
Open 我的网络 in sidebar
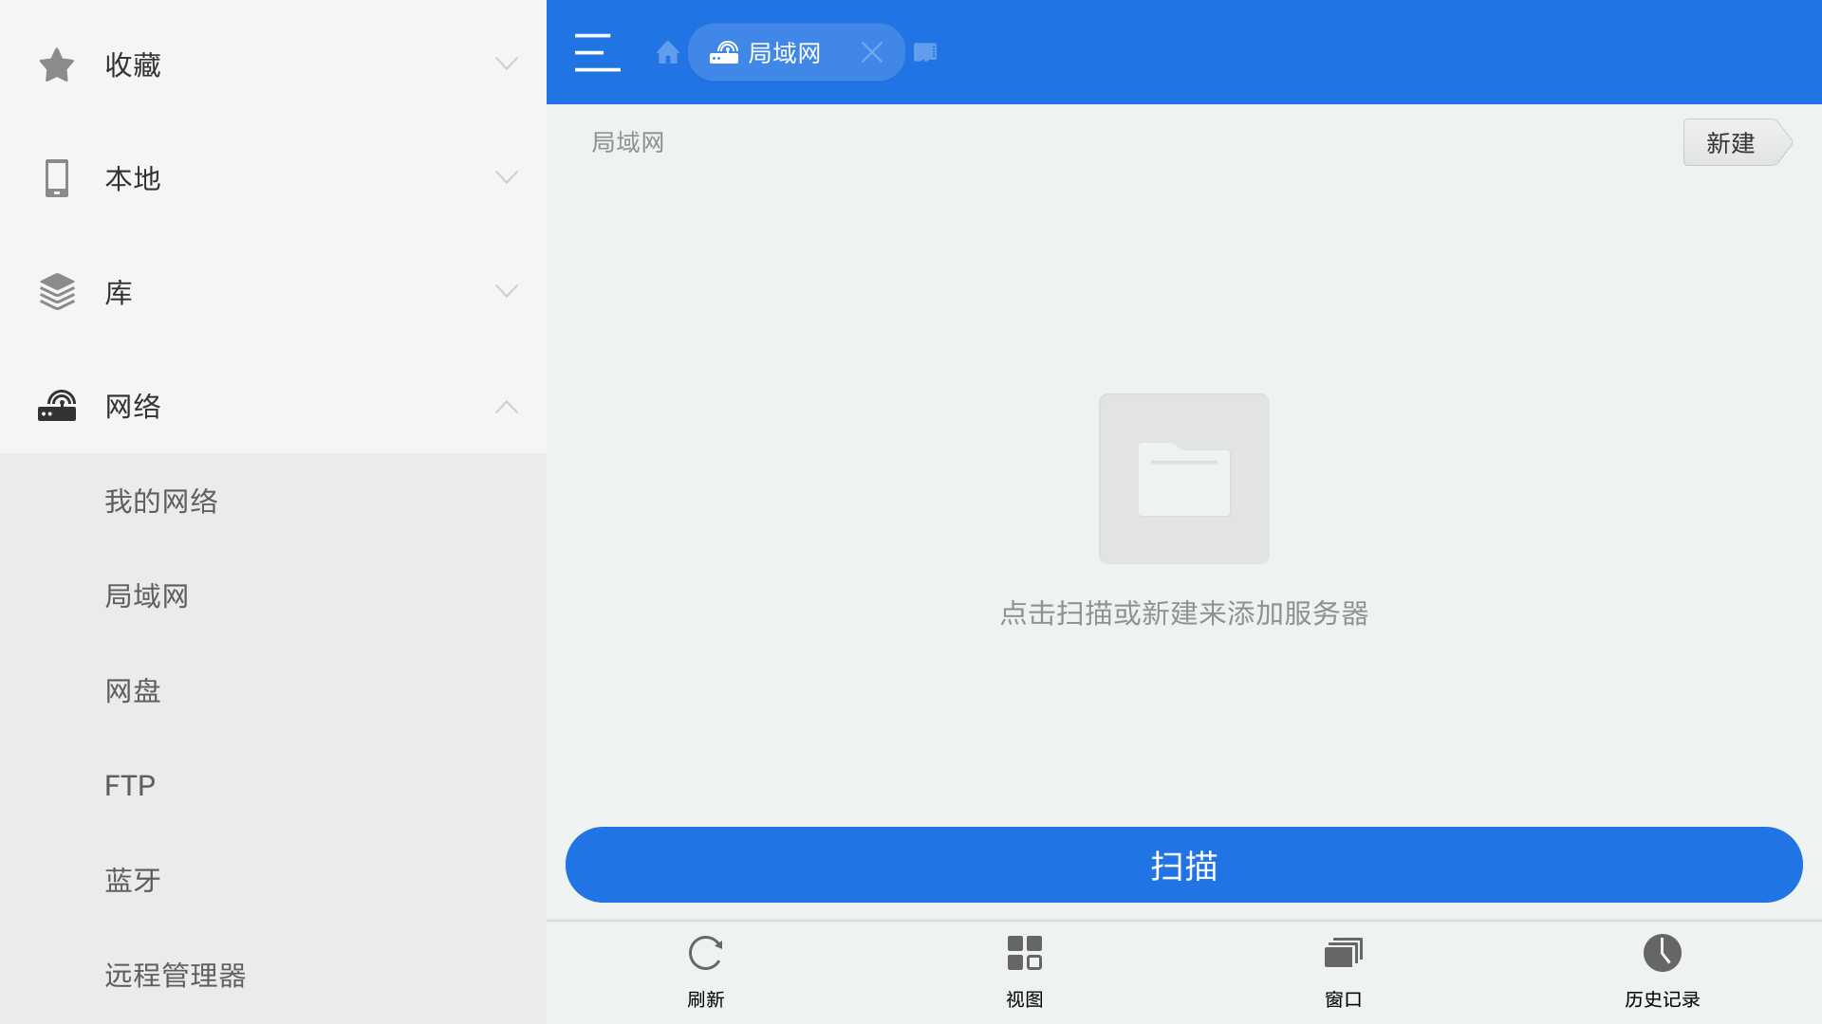coord(273,501)
